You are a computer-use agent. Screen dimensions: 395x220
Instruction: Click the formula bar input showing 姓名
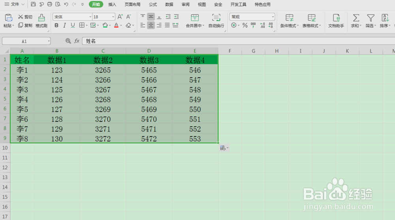pos(238,41)
